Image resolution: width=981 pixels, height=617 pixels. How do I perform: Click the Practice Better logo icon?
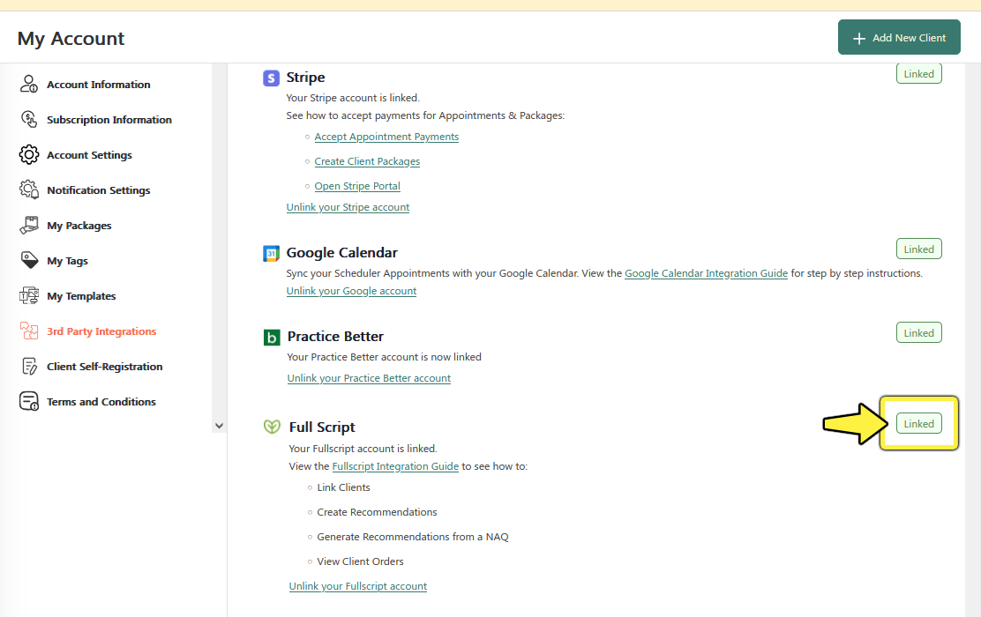coord(272,338)
